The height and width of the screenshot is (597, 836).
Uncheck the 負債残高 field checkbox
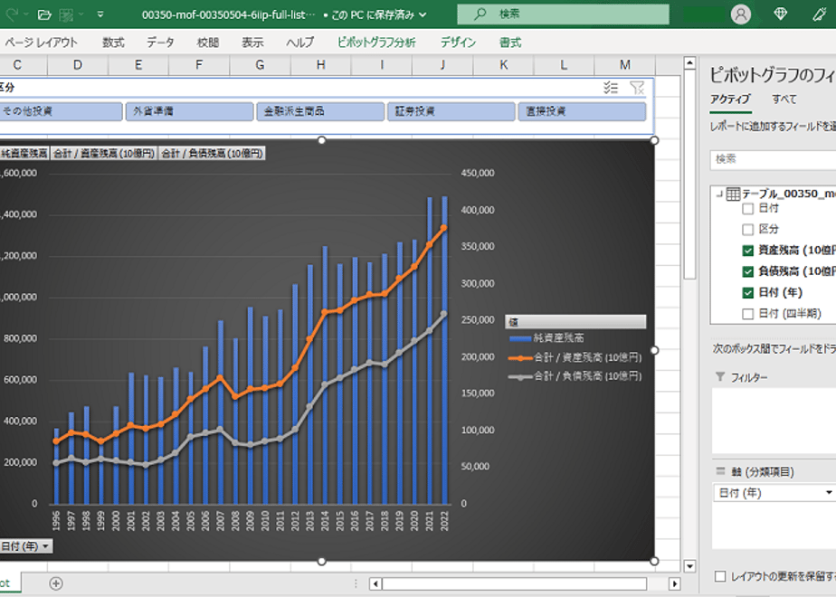tap(748, 271)
